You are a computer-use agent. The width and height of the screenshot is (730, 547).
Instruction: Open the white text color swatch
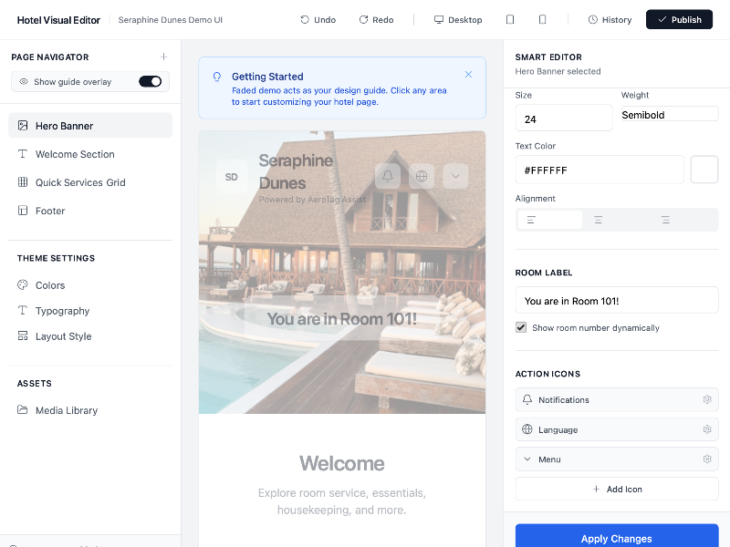[704, 170]
